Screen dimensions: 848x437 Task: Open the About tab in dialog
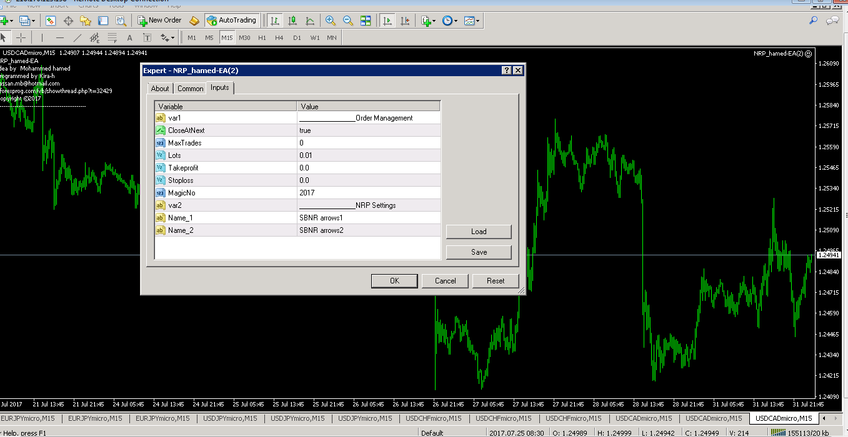pos(160,89)
